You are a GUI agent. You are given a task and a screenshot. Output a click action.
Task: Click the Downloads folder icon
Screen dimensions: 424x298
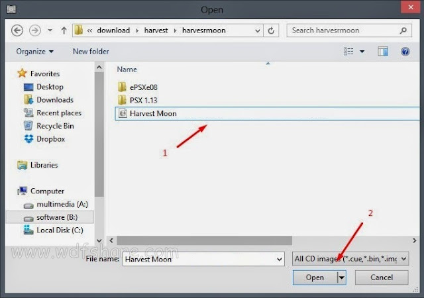(x=28, y=99)
